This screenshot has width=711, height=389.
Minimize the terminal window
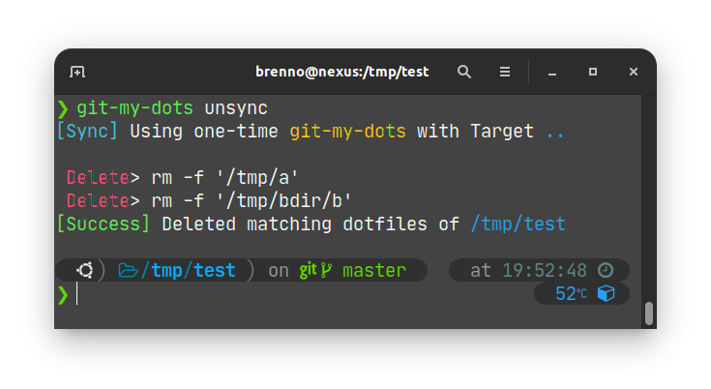click(x=551, y=74)
